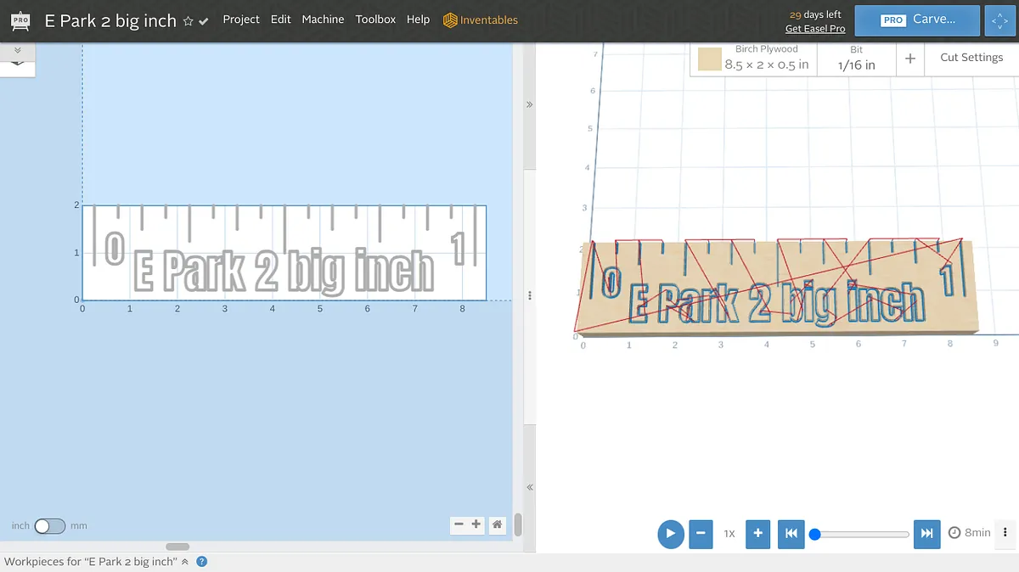Viewport: 1019px width, 572px height.
Task: Zoom out the 2D canvas with minus
Action: point(459,524)
